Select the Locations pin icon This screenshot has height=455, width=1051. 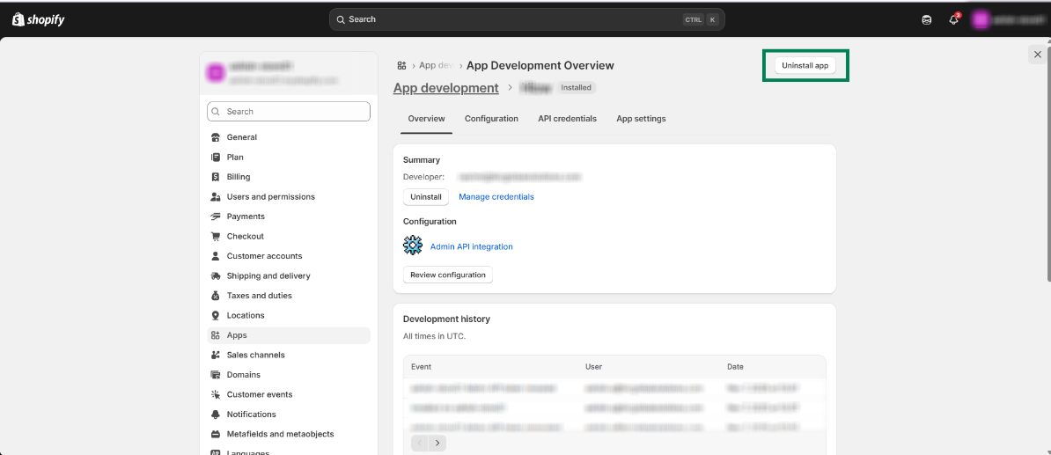coord(216,315)
